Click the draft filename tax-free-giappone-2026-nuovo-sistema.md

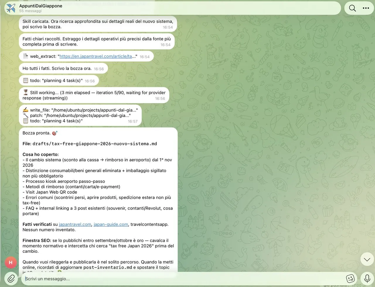click(95, 144)
